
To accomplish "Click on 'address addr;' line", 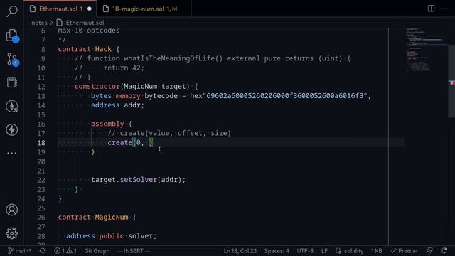I will coord(117,105).
